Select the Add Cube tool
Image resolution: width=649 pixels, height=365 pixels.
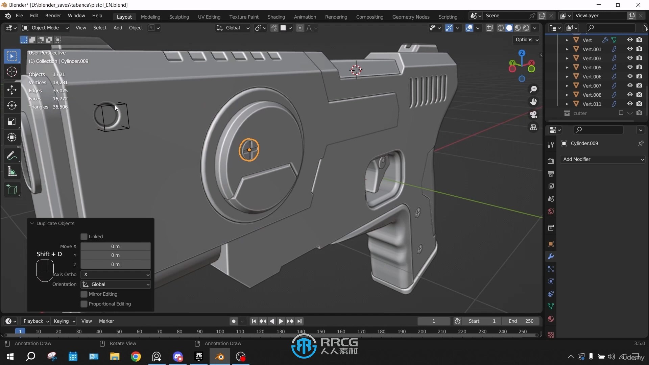pos(12,190)
